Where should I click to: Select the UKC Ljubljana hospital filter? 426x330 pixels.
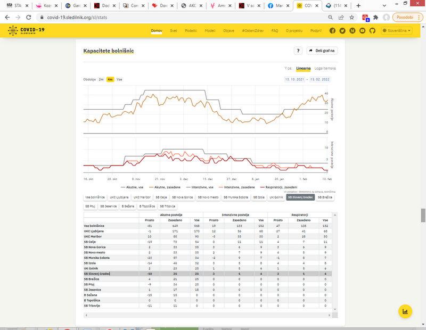click(x=119, y=197)
